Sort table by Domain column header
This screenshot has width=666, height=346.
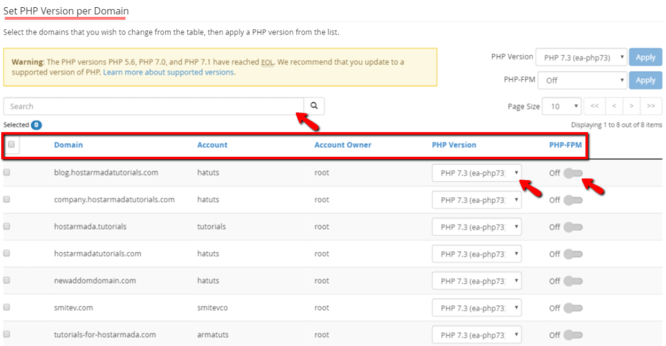(68, 145)
